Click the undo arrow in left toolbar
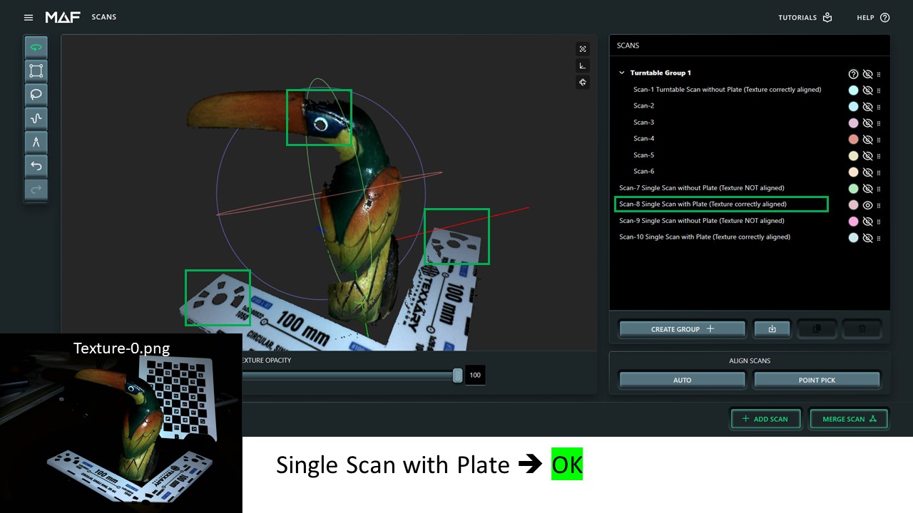This screenshot has height=513, width=913. click(x=36, y=166)
